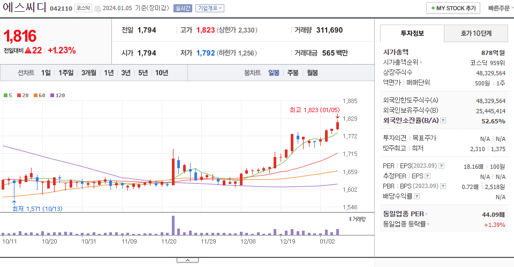The image size is (514, 267).
Task: Expand the 빠른주문 quick order dropdown
Action: 501,8
